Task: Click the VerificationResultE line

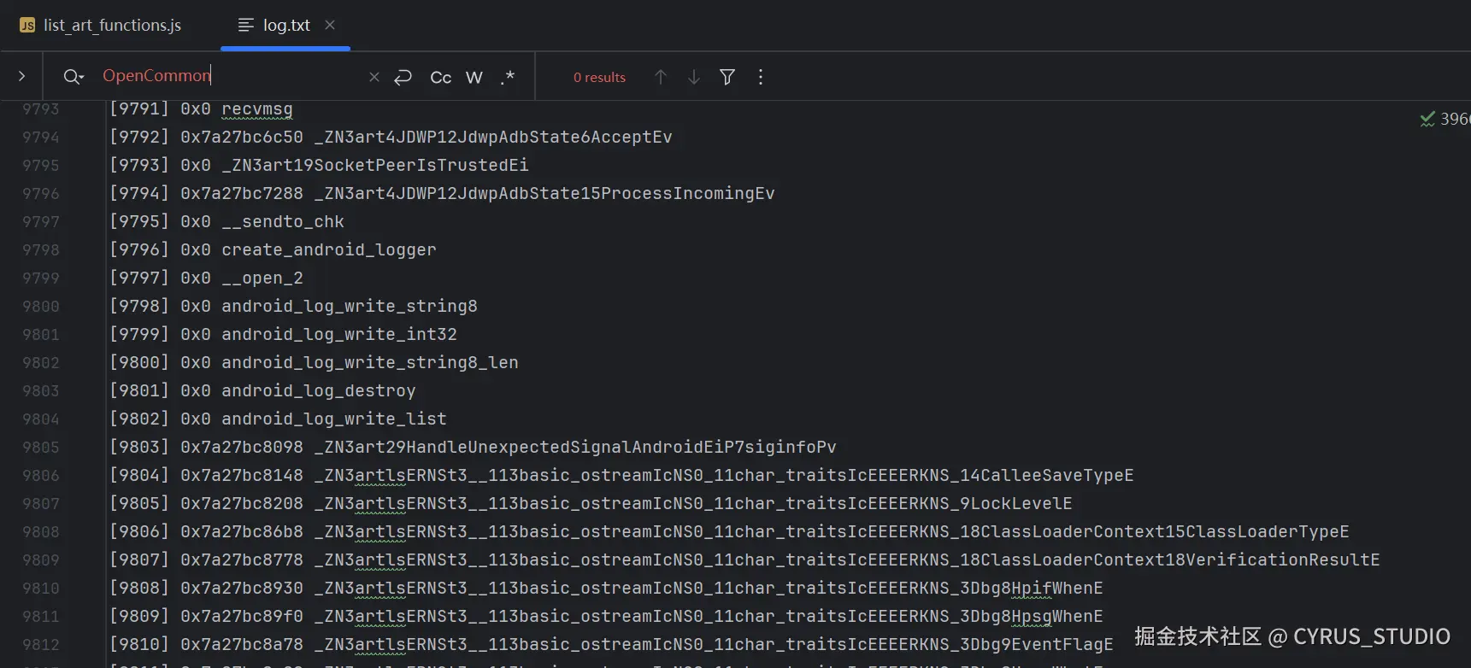Action: pos(744,560)
